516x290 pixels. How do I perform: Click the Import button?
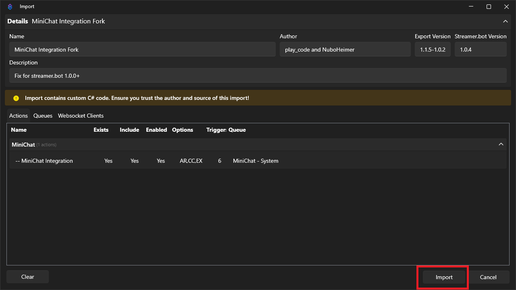coord(444,277)
